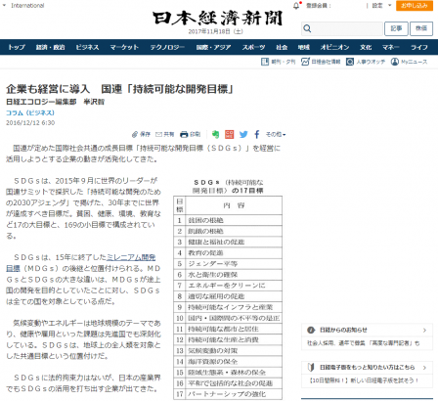Click table row 17 パートナーシップの強化

(x=228, y=394)
